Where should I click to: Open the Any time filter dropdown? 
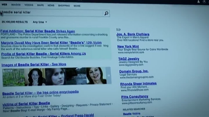pos(40,22)
